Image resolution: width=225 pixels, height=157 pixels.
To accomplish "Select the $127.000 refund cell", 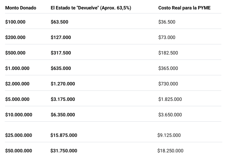I will tap(61, 37).
